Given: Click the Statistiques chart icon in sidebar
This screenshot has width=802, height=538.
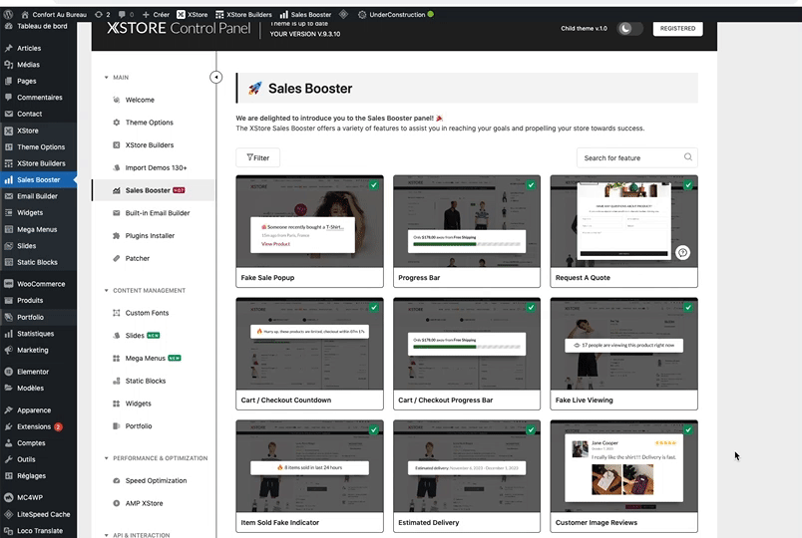Looking at the screenshot, I should [x=8, y=334].
